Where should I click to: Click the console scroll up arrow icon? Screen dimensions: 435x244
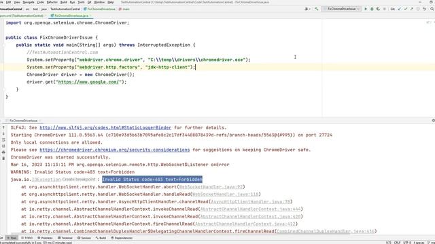pos(3,127)
